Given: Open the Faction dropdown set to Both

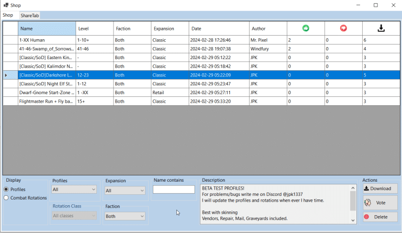Looking at the screenshot, I should [x=125, y=216].
